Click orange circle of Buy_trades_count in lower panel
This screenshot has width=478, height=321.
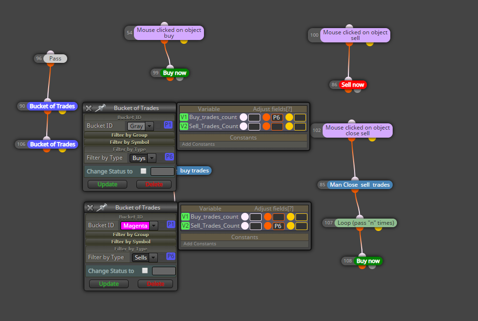click(x=268, y=217)
